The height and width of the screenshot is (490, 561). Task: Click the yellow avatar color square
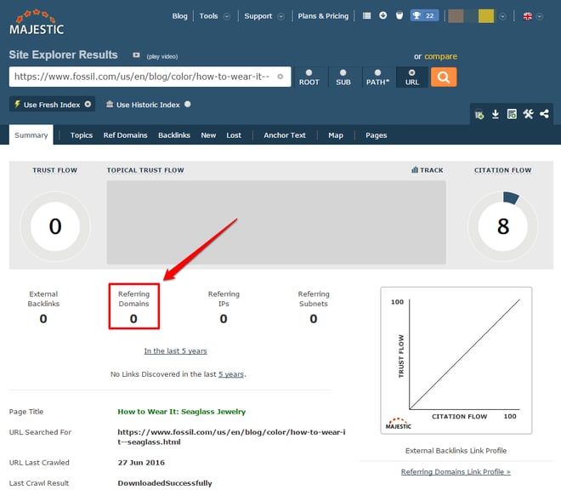click(486, 16)
